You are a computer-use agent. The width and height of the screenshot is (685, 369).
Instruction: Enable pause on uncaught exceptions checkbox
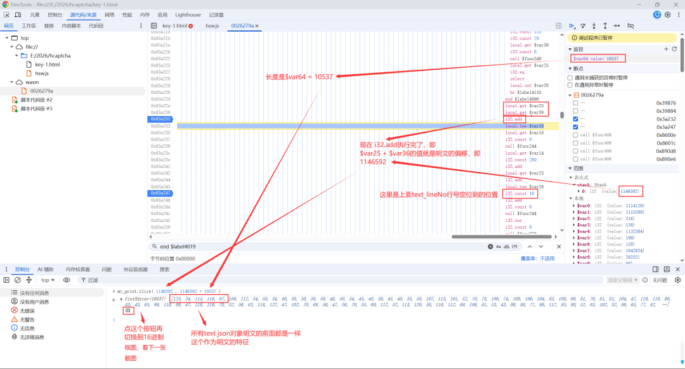(570, 78)
